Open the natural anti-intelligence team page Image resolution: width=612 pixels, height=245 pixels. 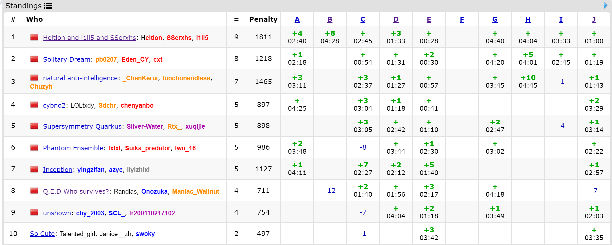pyautogui.click(x=80, y=78)
